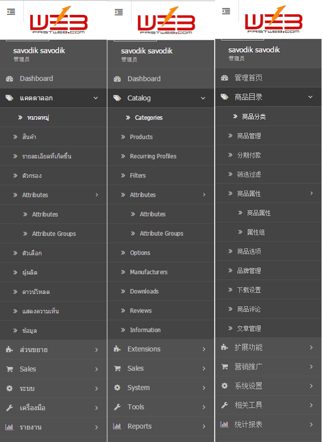
Task: Expand Extensions using its right chevron
Action: pyautogui.click(x=204, y=349)
